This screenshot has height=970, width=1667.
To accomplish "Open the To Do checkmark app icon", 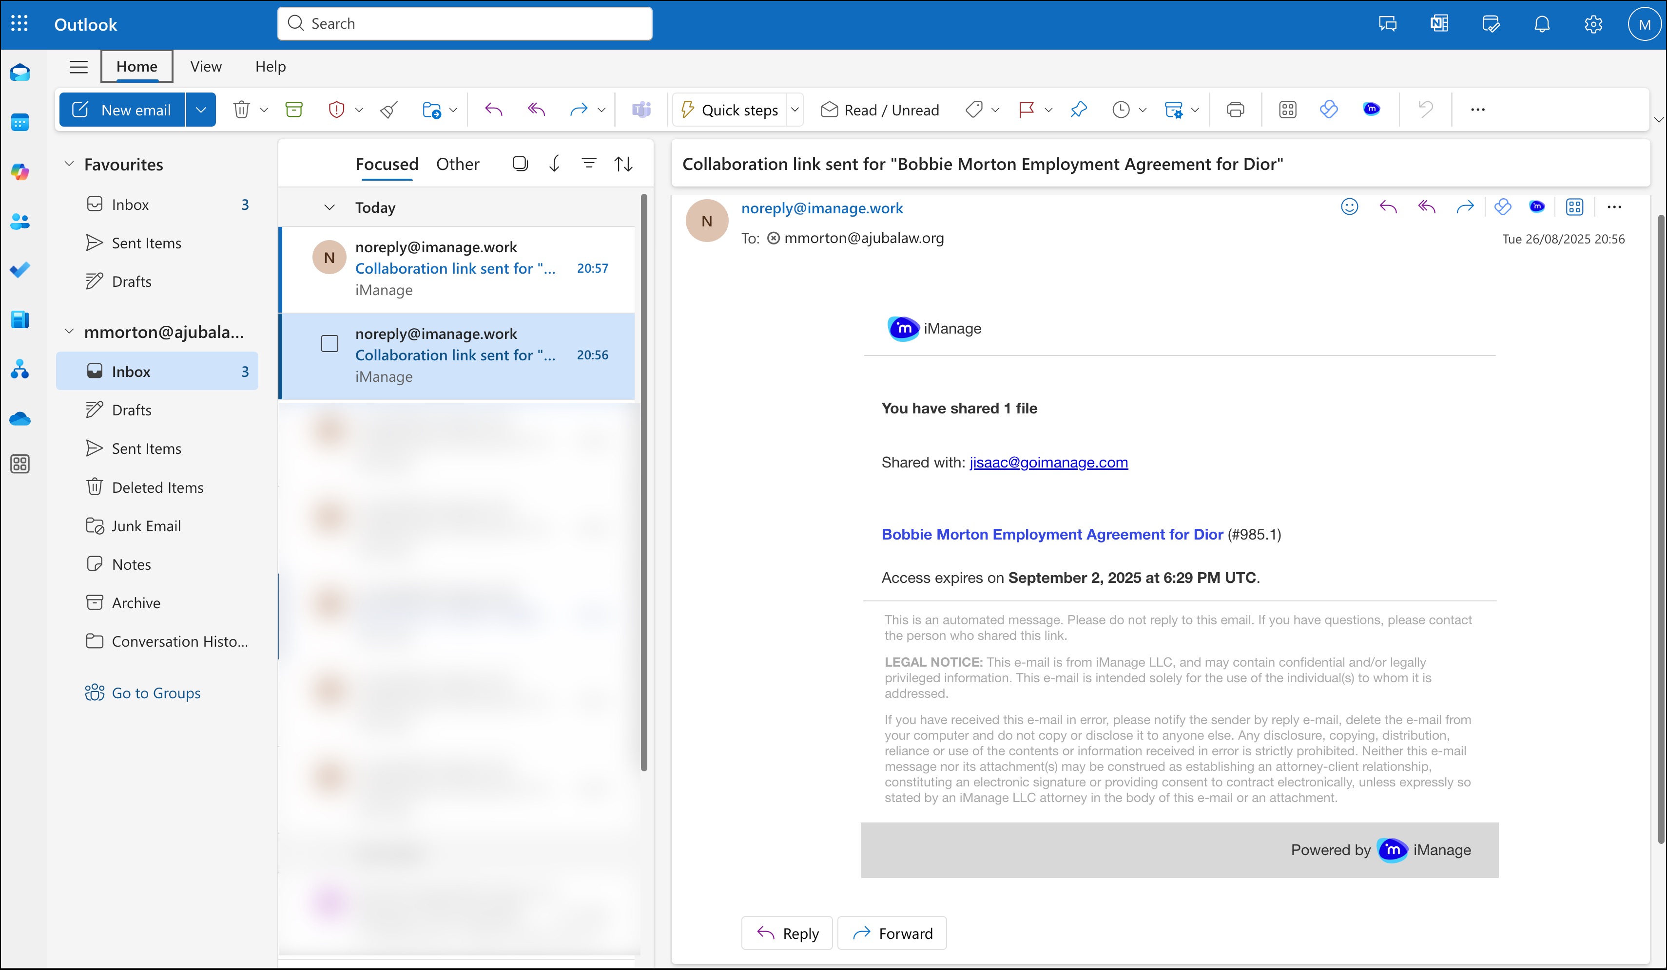I will pyautogui.click(x=20, y=270).
